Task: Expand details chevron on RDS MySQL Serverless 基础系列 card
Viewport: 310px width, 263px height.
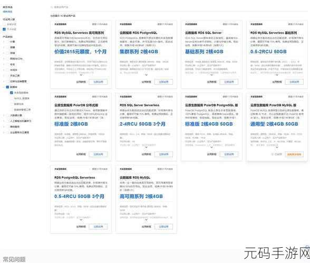Action: 277,75
